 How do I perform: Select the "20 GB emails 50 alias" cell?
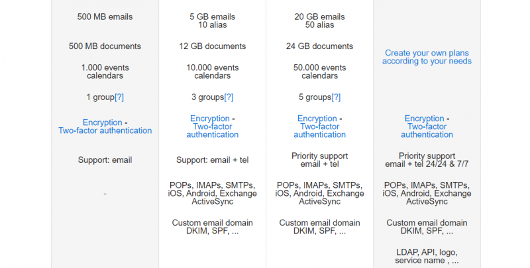pyautogui.click(x=319, y=21)
